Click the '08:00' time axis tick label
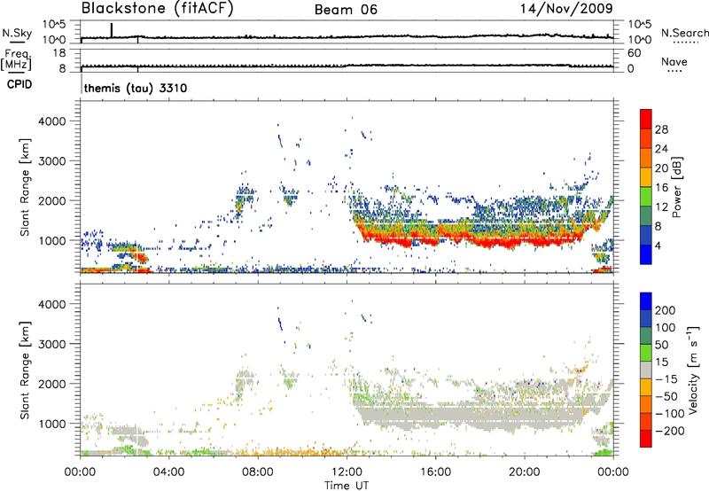The height and width of the screenshot is (491, 709). pos(258,472)
